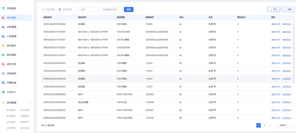The height and width of the screenshot is (133, 296).
Task: Click 库存流水 for 逆变器2 仓库1号 row
Action: pyautogui.click(x=287, y=87)
